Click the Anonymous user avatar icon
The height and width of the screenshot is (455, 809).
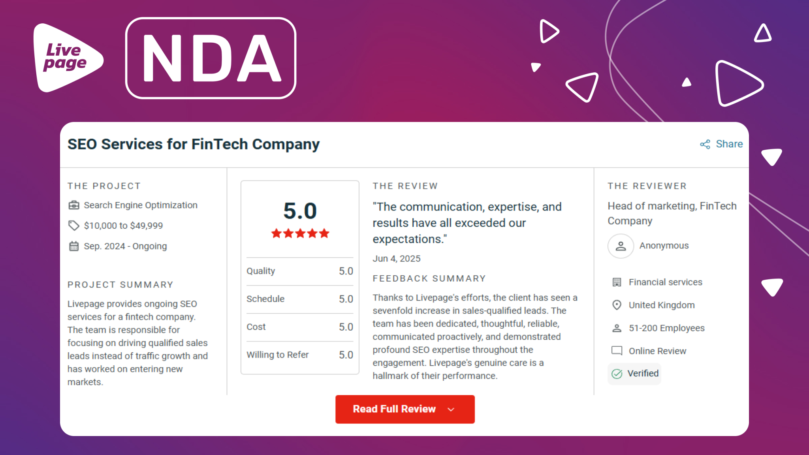point(621,246)
